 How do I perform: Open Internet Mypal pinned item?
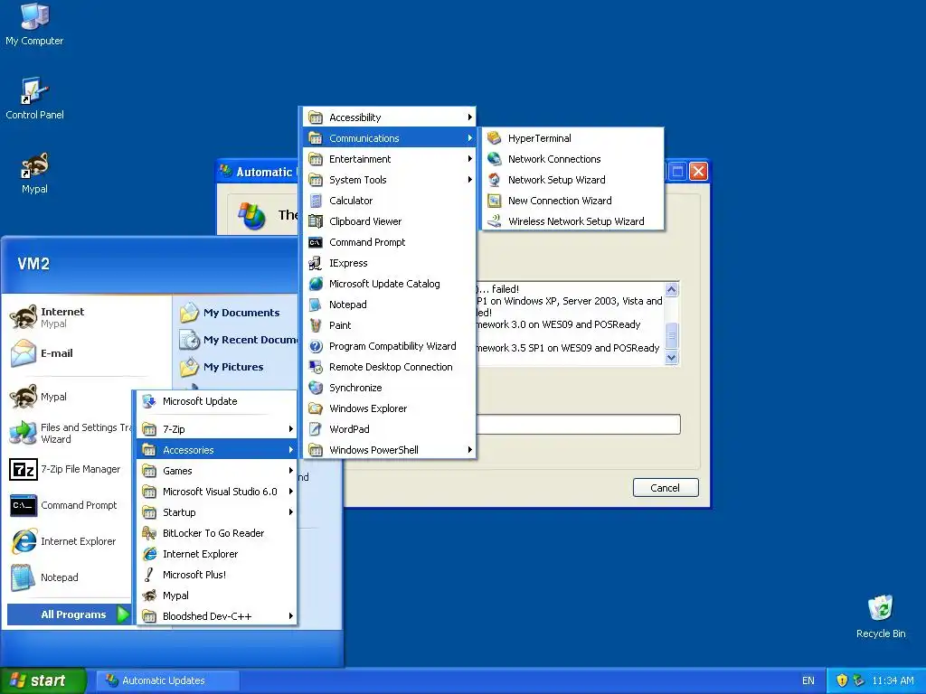pyautogui.click(x=86, y=317)
